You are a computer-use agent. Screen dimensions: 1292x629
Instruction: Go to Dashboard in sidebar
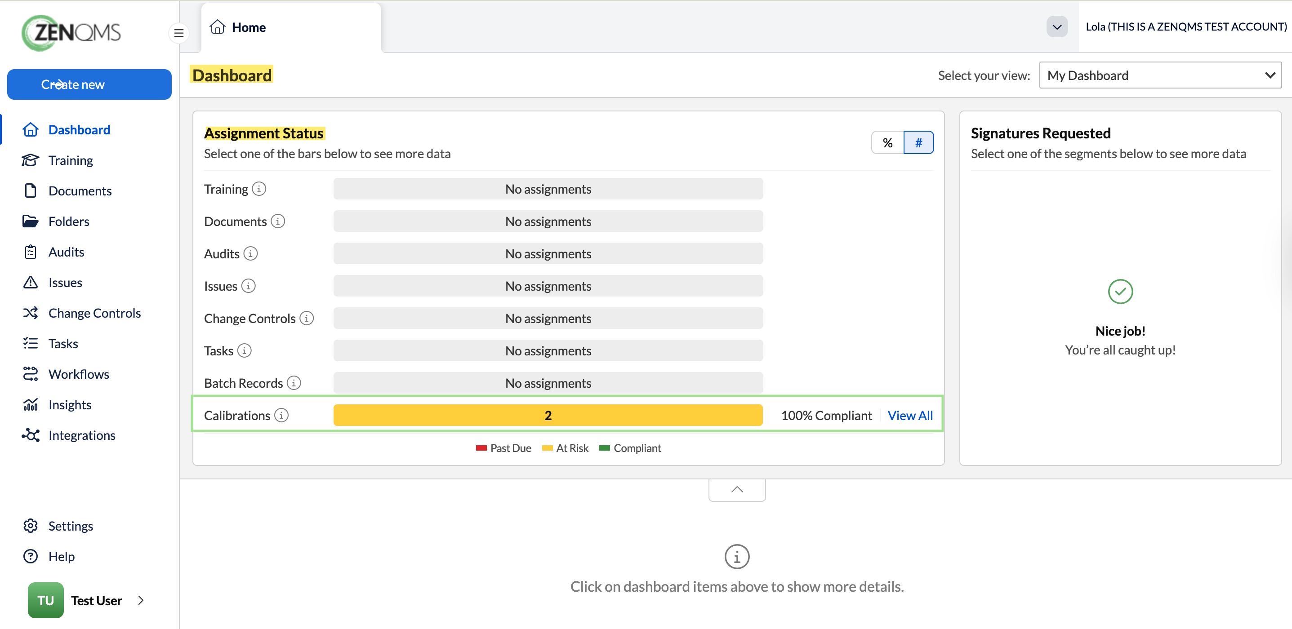tap(79, 130)
